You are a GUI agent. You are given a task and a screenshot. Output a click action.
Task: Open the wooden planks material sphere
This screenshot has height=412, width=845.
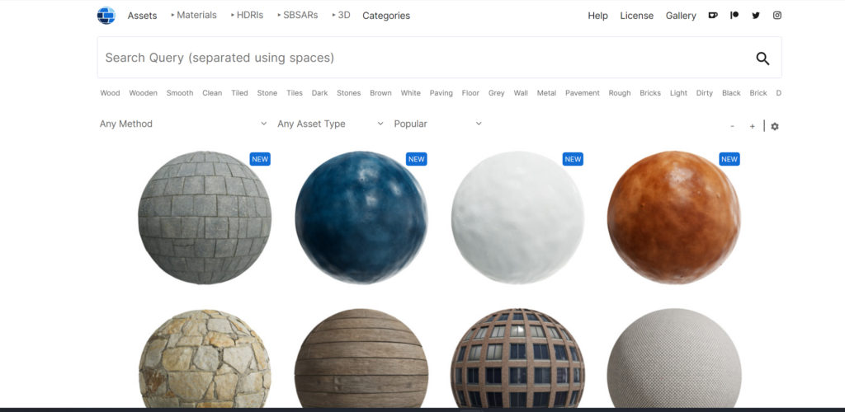361,358
